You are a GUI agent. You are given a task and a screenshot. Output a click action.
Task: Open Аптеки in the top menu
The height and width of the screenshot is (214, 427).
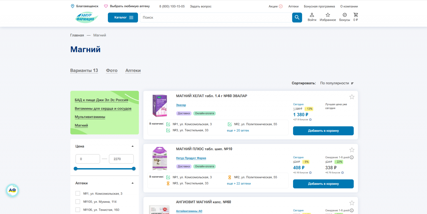[x=293, y=6]
